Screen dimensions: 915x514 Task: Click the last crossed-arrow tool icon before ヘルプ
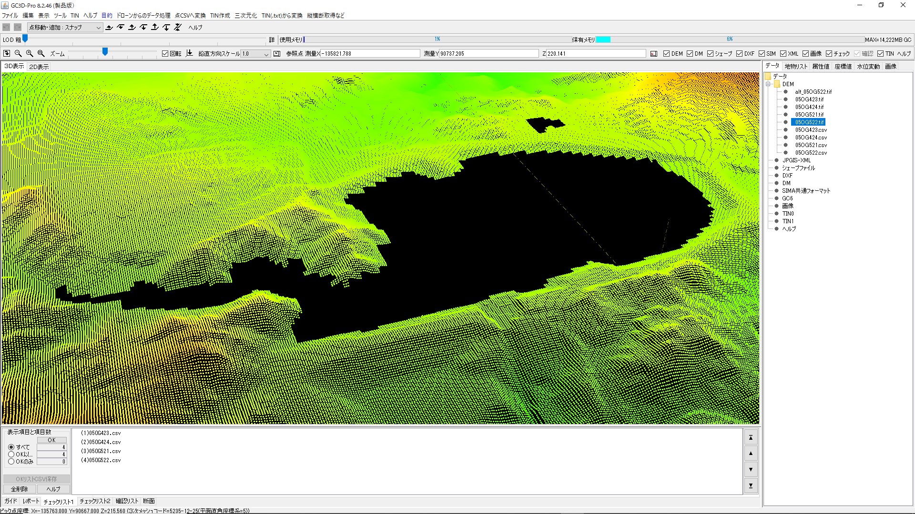coord(178,28)
